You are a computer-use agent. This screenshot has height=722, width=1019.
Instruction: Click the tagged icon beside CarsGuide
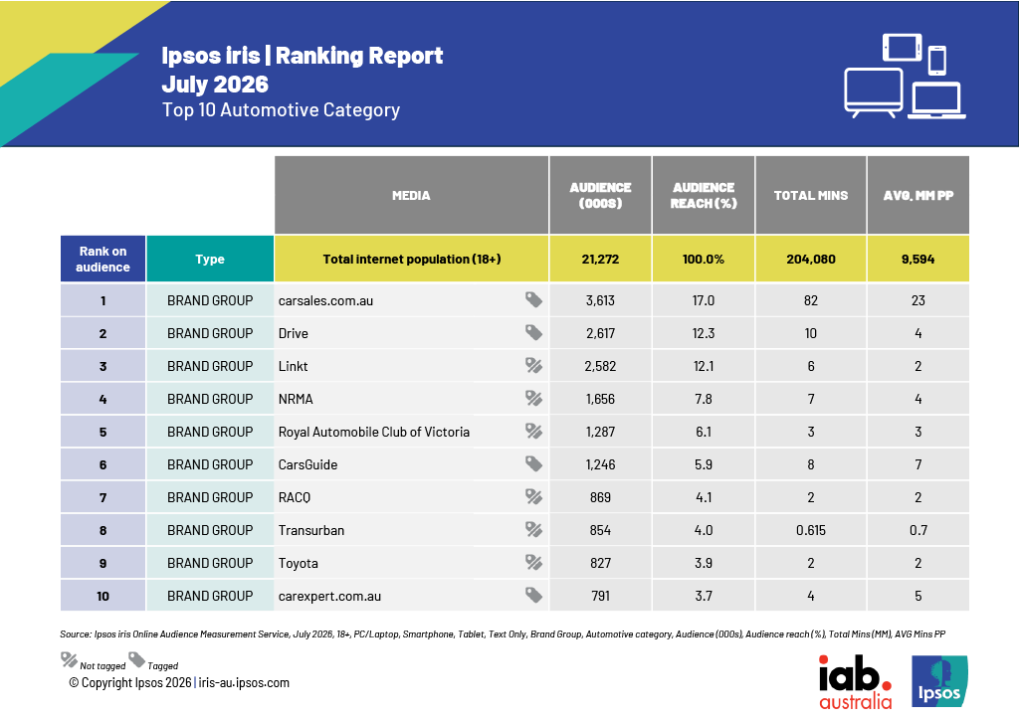click(x=533, y=463)
